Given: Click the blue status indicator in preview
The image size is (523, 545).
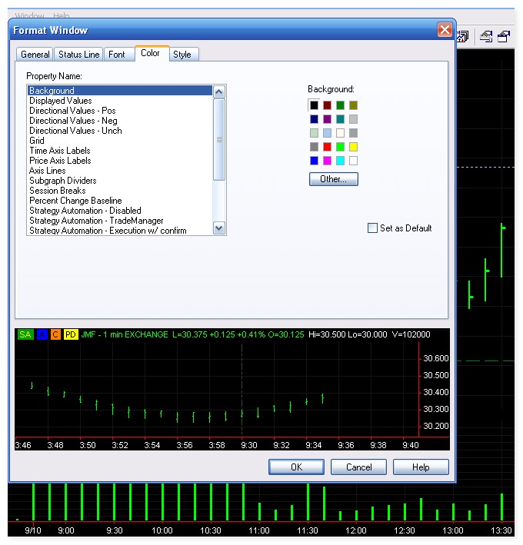Looking at the screenshot, I should pos(42,334).
